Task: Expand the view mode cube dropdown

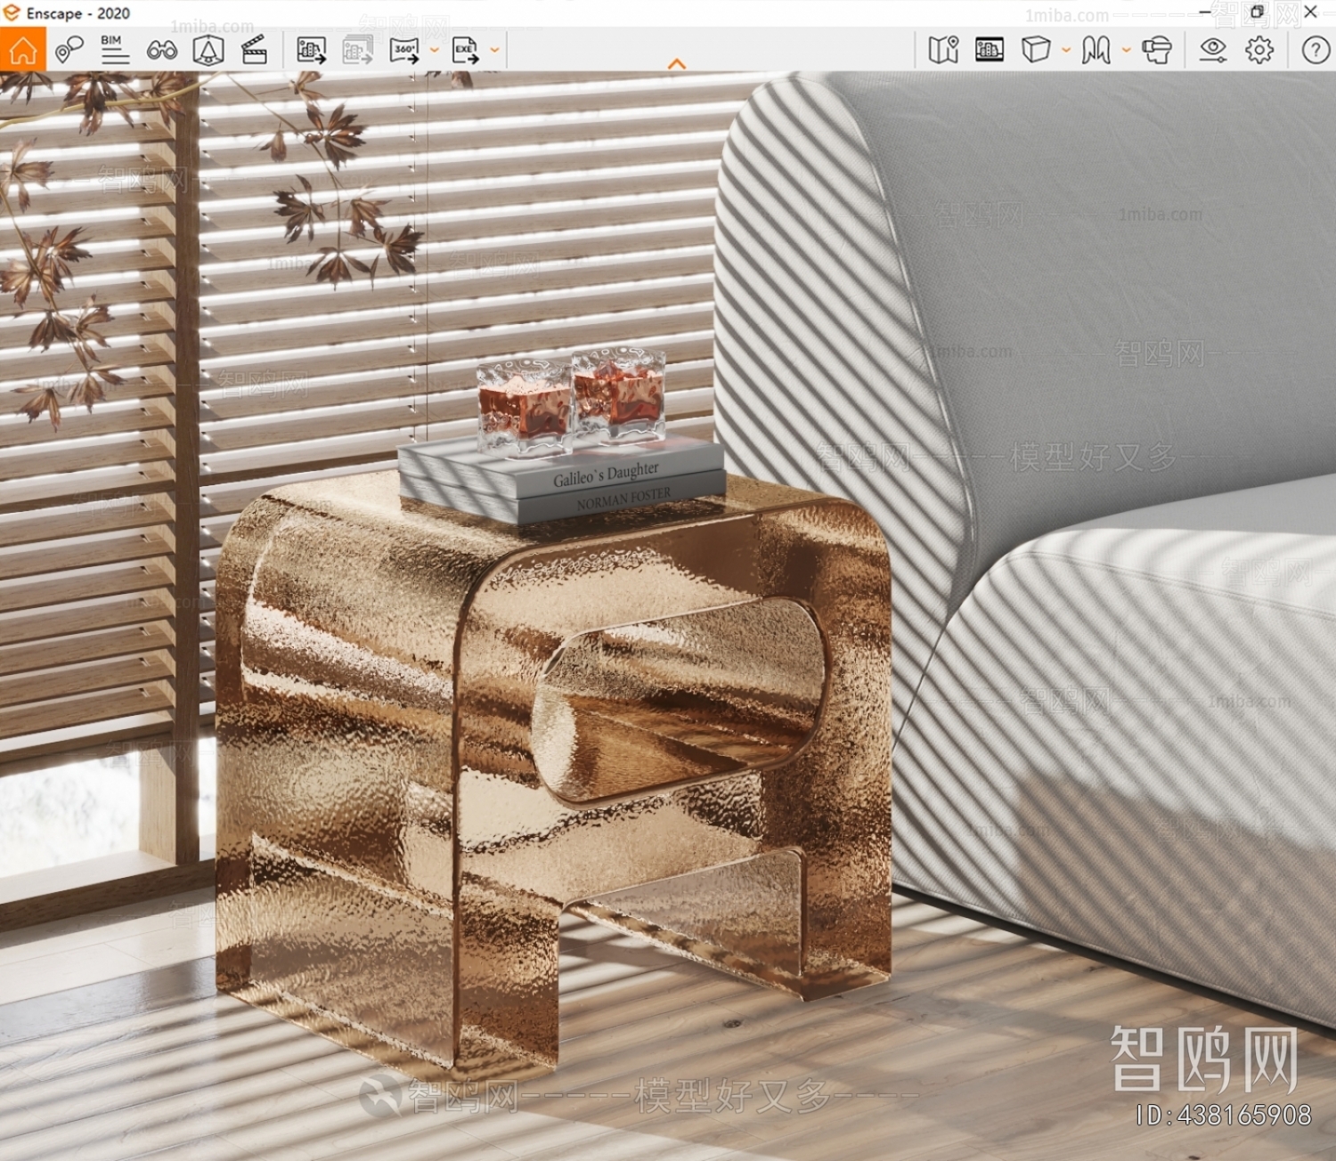Action: (x=1066, y=51)
